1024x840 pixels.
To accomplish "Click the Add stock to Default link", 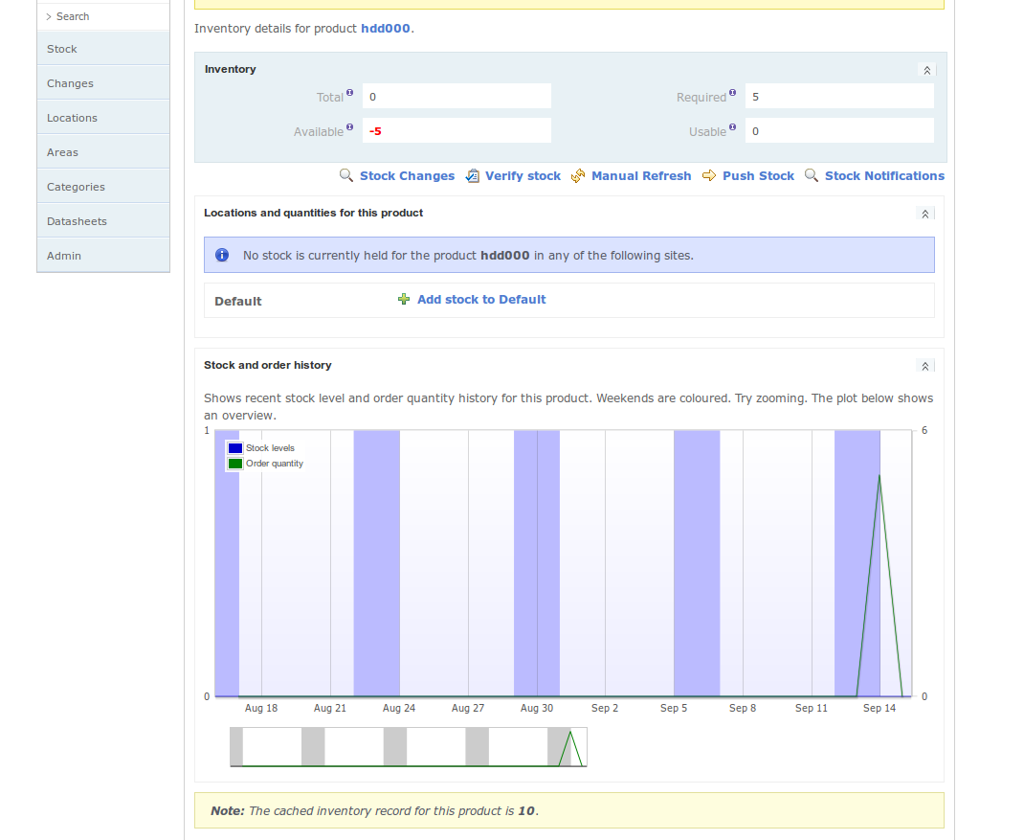I will tap(481, 299).
